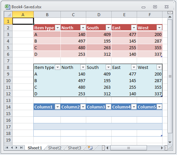177x155 pixels.
Task: Go to first sheet navigation arrow
Action: coord(7,147)
